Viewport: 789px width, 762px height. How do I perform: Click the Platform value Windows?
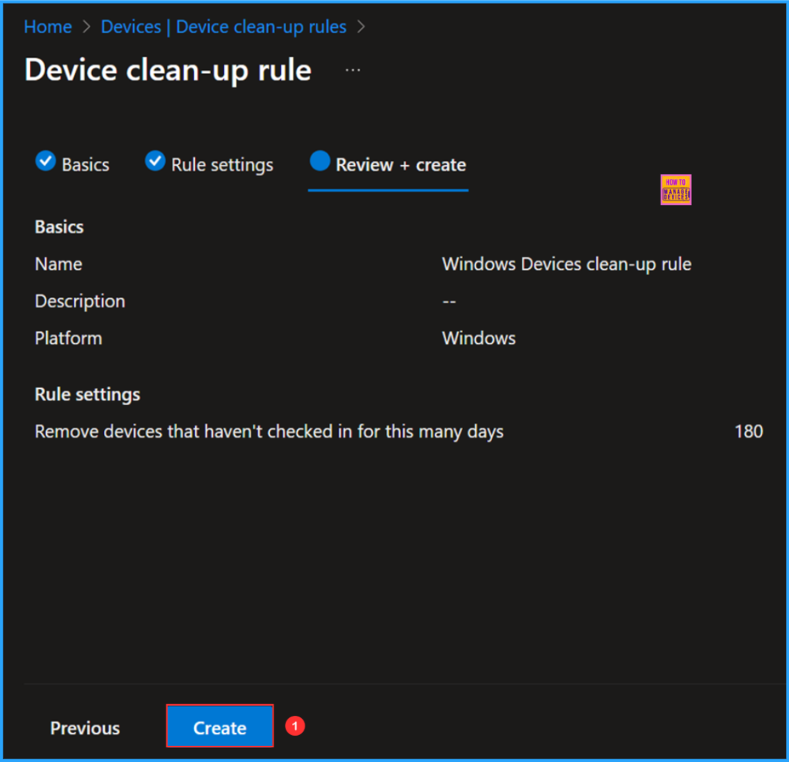click(x=478, y=338)
